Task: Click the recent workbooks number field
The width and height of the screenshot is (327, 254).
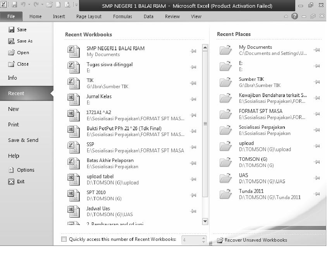Action: click(191, 240)
